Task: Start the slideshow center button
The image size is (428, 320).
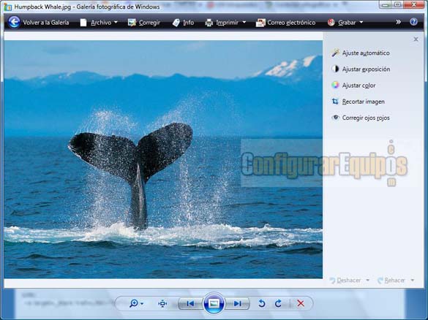Action: coord(214,303)
